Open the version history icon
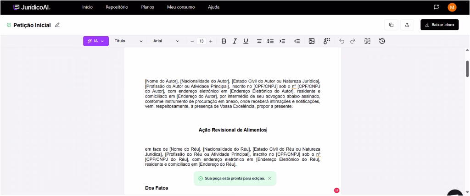 pos(382,41)
